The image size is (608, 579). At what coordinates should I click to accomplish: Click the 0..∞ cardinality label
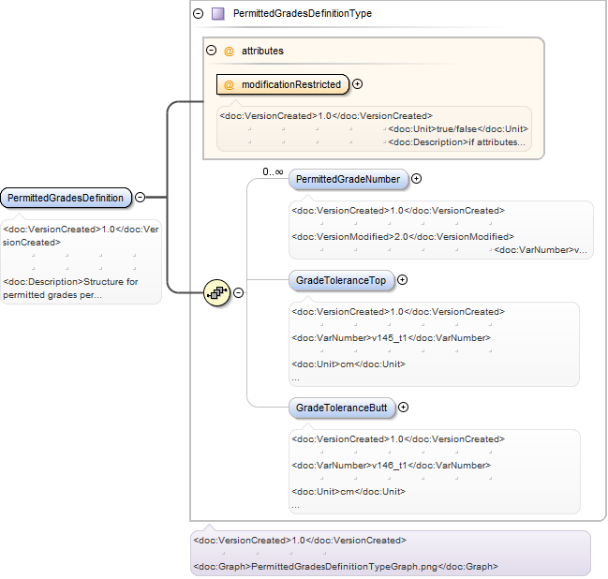(x=273, y=171)
